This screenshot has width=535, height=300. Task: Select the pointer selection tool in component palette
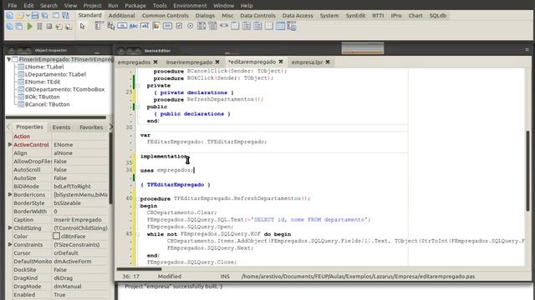[x=82, y=26]
